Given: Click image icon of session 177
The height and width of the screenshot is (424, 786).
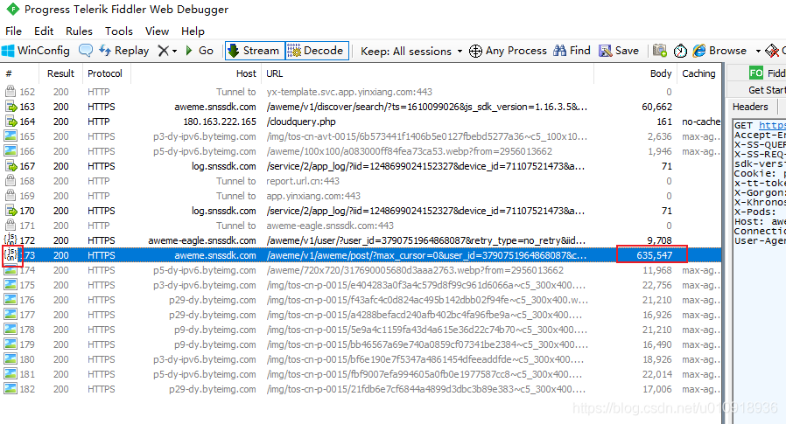Looking at the screenshot, I should click(10, 315).
